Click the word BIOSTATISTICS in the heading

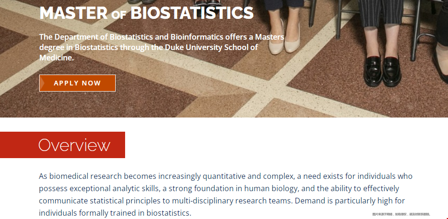point(192,13)
